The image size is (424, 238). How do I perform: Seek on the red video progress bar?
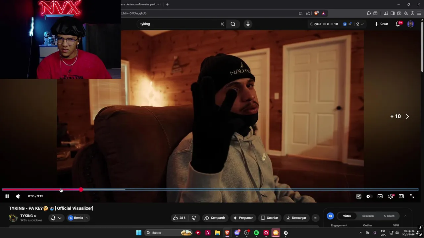coord(41,189)
